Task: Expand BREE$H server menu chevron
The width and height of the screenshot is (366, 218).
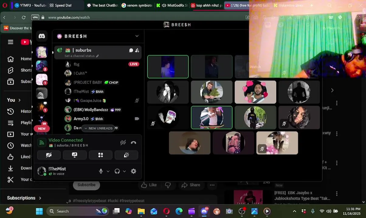Action: click(137, 36)
